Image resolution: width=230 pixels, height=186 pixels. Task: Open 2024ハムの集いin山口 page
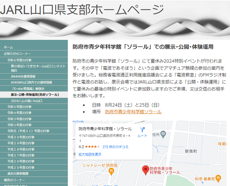click(x=34, y=101)
